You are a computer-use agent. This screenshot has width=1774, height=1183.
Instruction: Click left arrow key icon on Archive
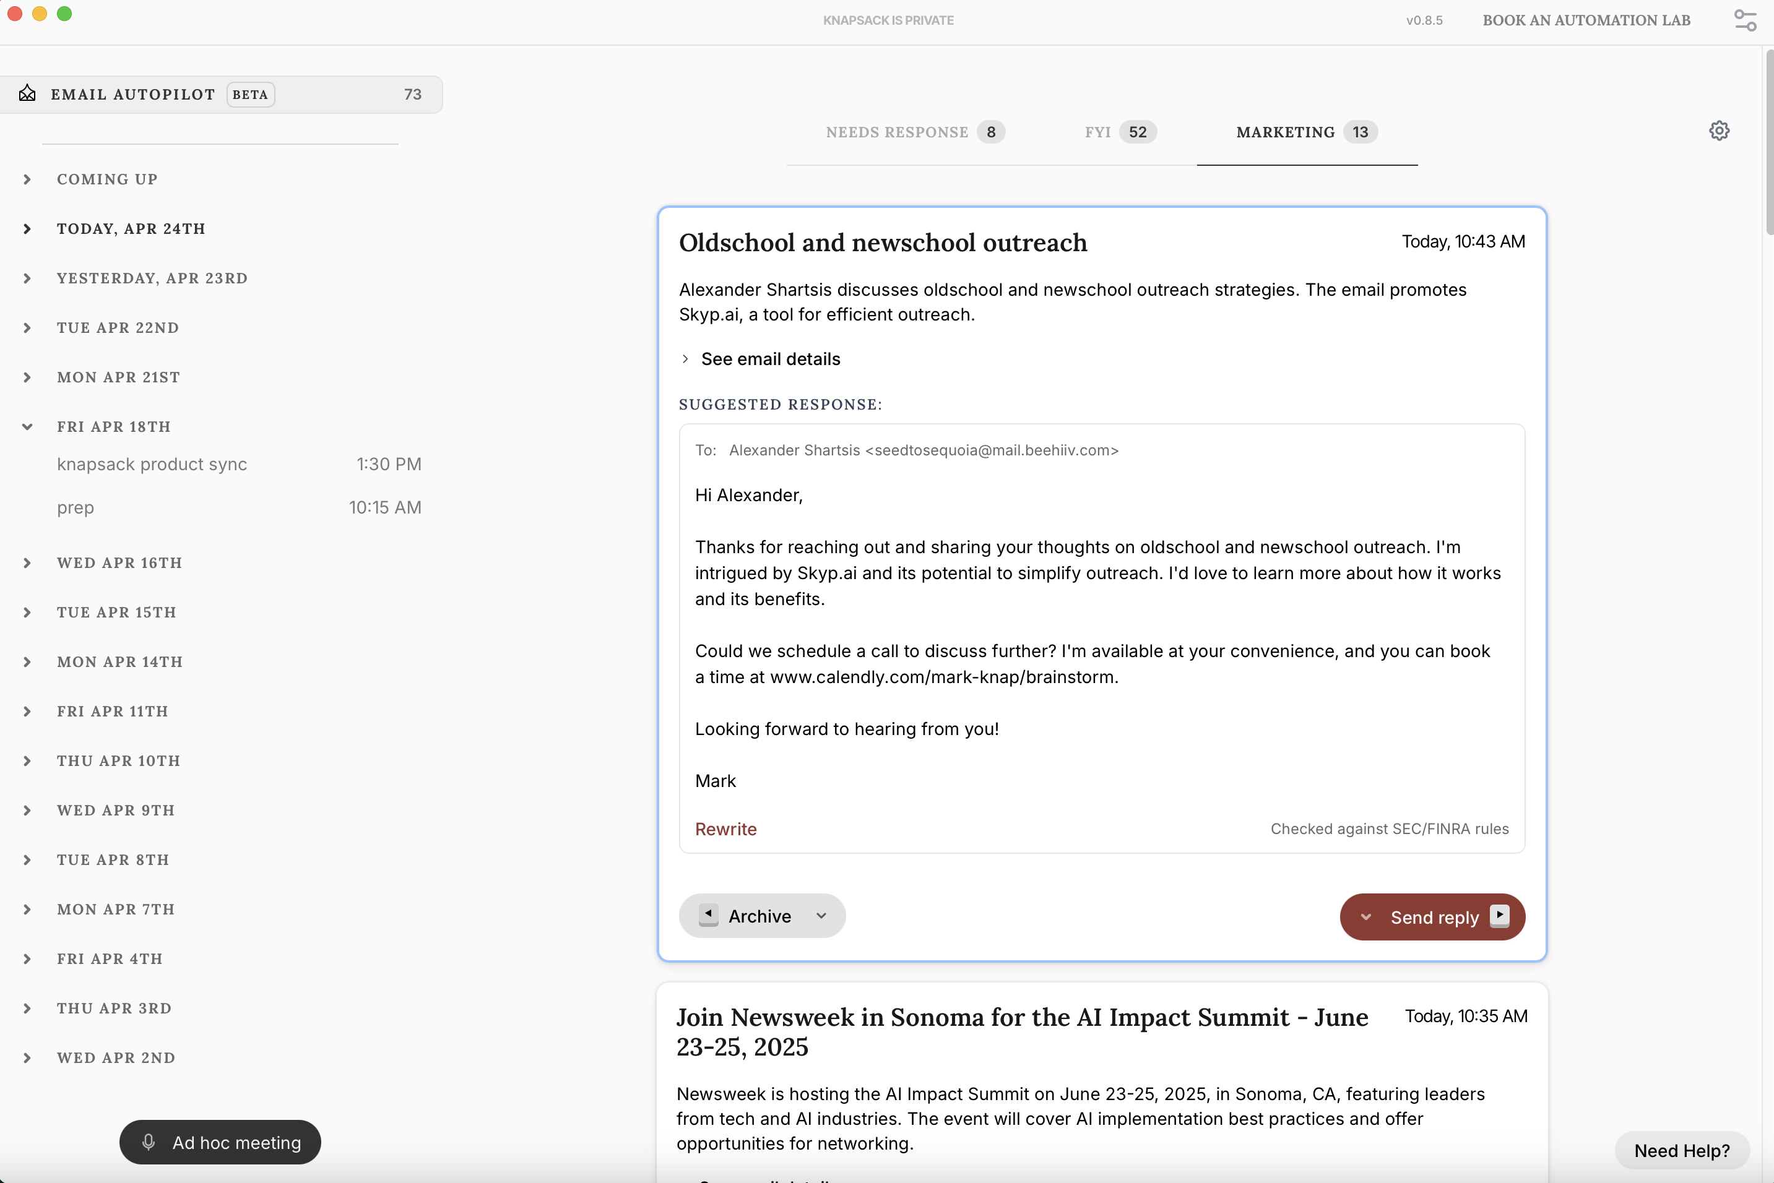point(707,914)
